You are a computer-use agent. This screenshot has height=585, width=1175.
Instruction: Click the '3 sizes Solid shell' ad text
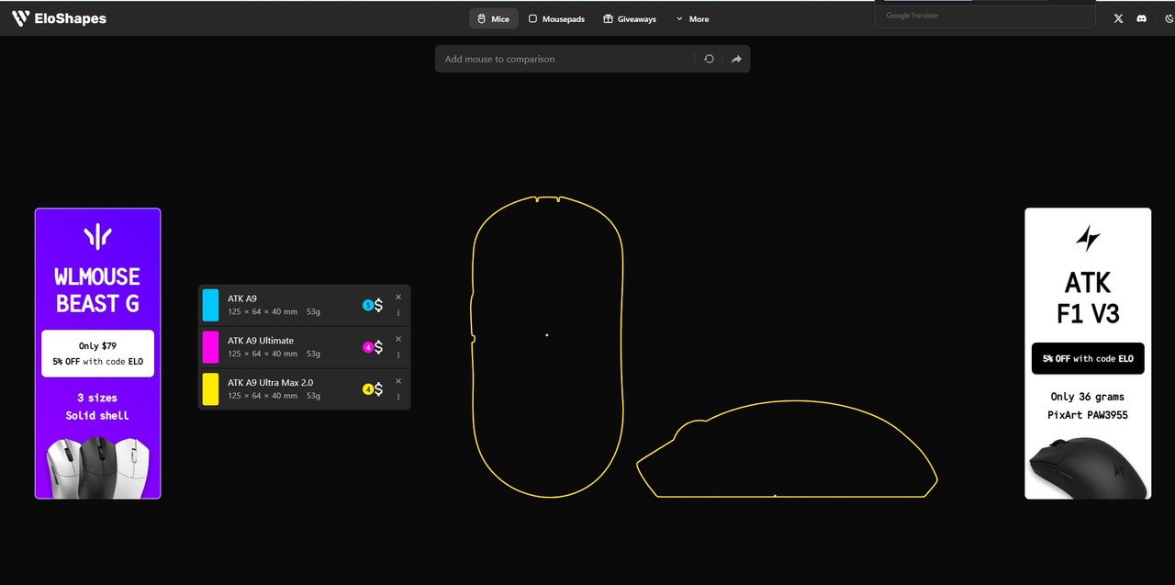click(x=97, y=407)
